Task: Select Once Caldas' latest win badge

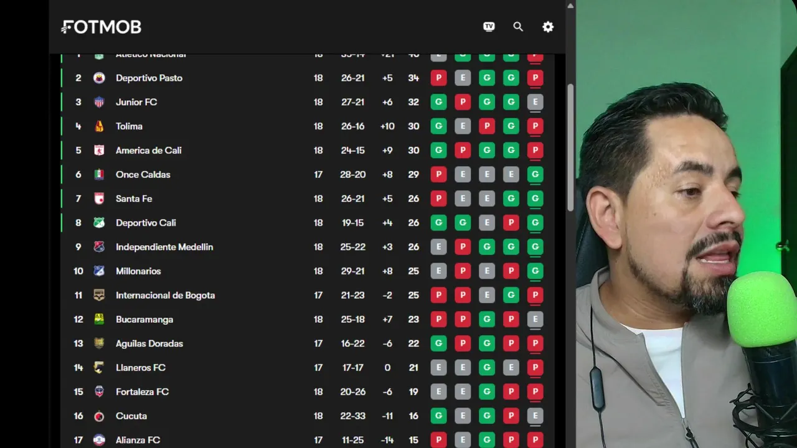Action: (535, 174)
